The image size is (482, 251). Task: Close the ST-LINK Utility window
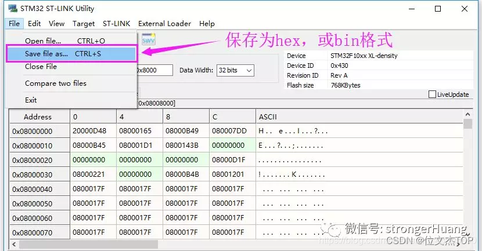click(x=465, y=9)
